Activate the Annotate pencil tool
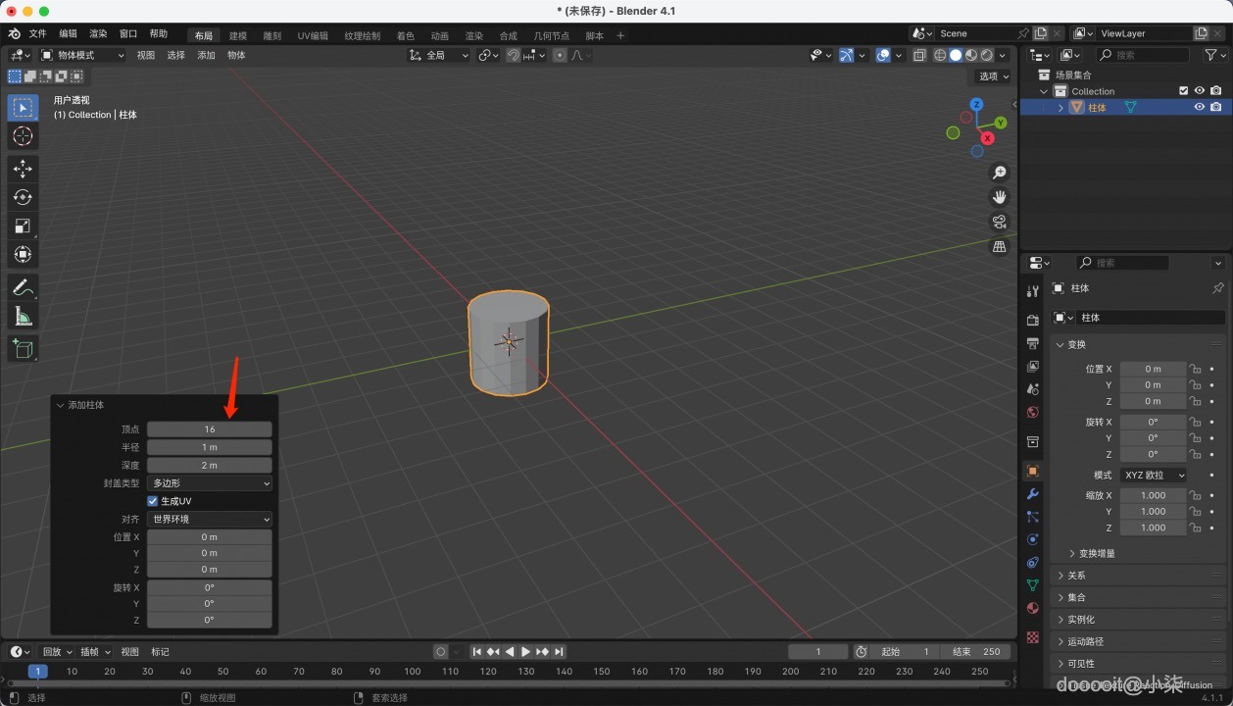This screenshot has height=706, width=1233. click(23, 287)
